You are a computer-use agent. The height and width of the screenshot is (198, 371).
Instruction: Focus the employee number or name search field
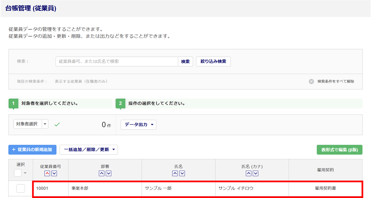117,62
